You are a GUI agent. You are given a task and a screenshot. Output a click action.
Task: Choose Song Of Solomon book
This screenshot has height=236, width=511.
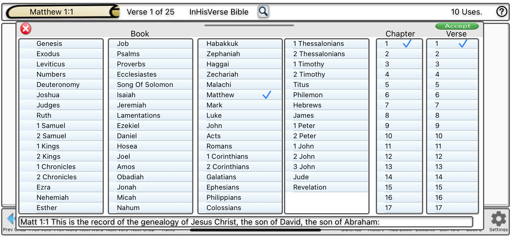150,85
